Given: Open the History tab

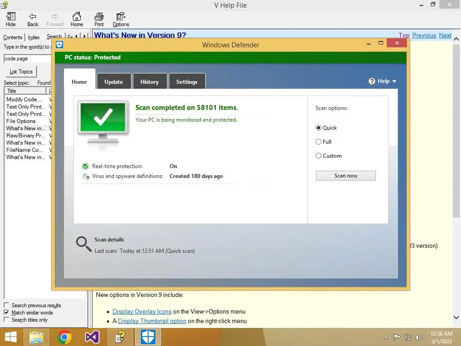Looking at the screenshot, I should (x=149, y=82).
